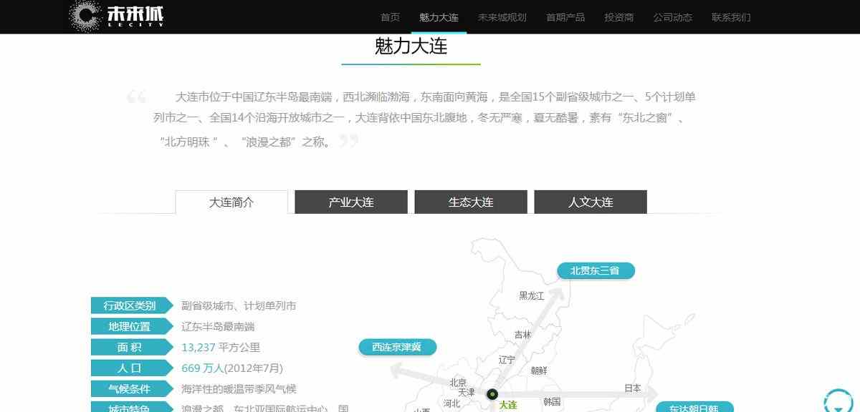Select the 魅力大连 navigation item
The height and width of the screenshot is (412, 860).
[x=439, y=17]
